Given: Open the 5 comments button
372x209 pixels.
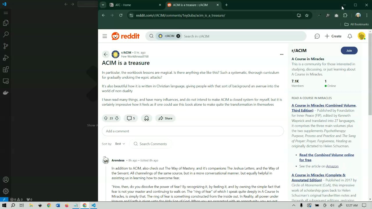Looking at the screenshot, I should coord(131,118).
